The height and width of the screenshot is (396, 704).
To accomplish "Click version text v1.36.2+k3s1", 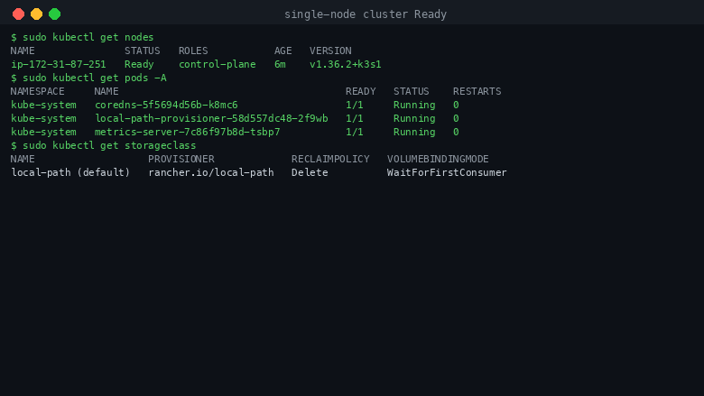I will pos(346,64).
